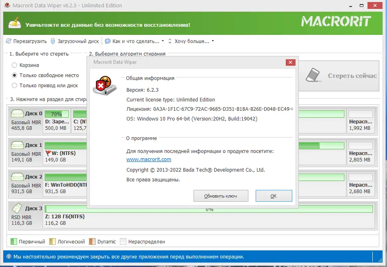Click the Диск 1 label 149,1 GB

(x=26, y=152)
